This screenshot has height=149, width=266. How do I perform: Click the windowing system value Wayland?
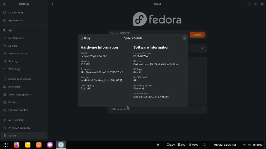click(139, 89)
